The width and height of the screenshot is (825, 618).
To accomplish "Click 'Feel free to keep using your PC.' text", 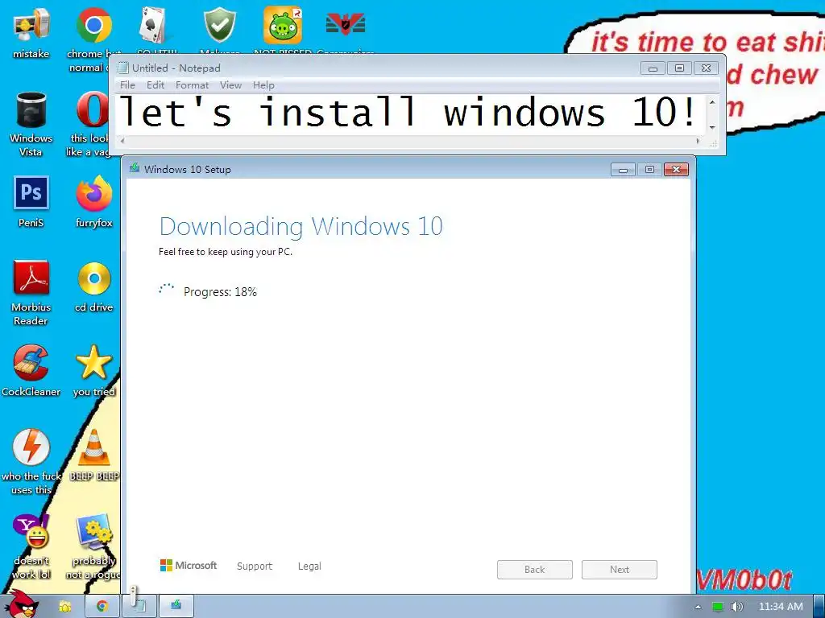I will click(x=226, y=252).
